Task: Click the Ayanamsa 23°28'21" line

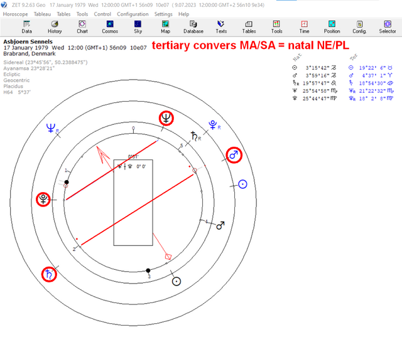Action: click(x=29, y=68)
